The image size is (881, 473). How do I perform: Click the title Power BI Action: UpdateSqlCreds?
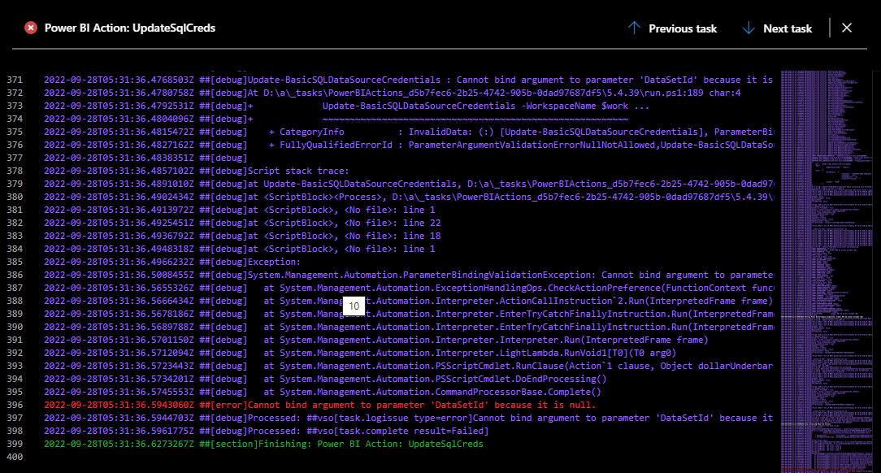[x=130, y=28]
